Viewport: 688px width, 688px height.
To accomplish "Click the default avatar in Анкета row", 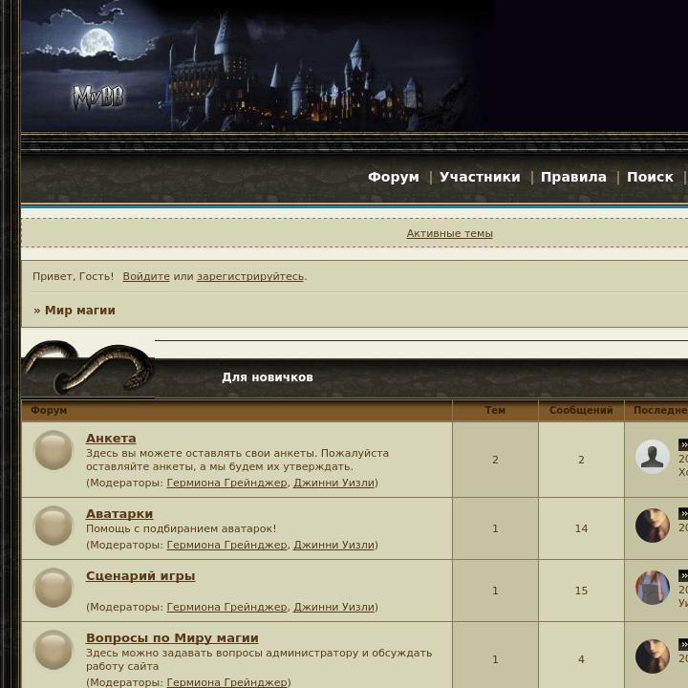I will [x=653, y=457].
